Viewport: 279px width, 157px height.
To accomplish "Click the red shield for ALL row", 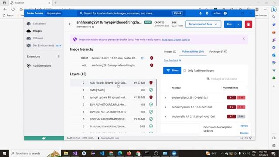I will 152,65.
